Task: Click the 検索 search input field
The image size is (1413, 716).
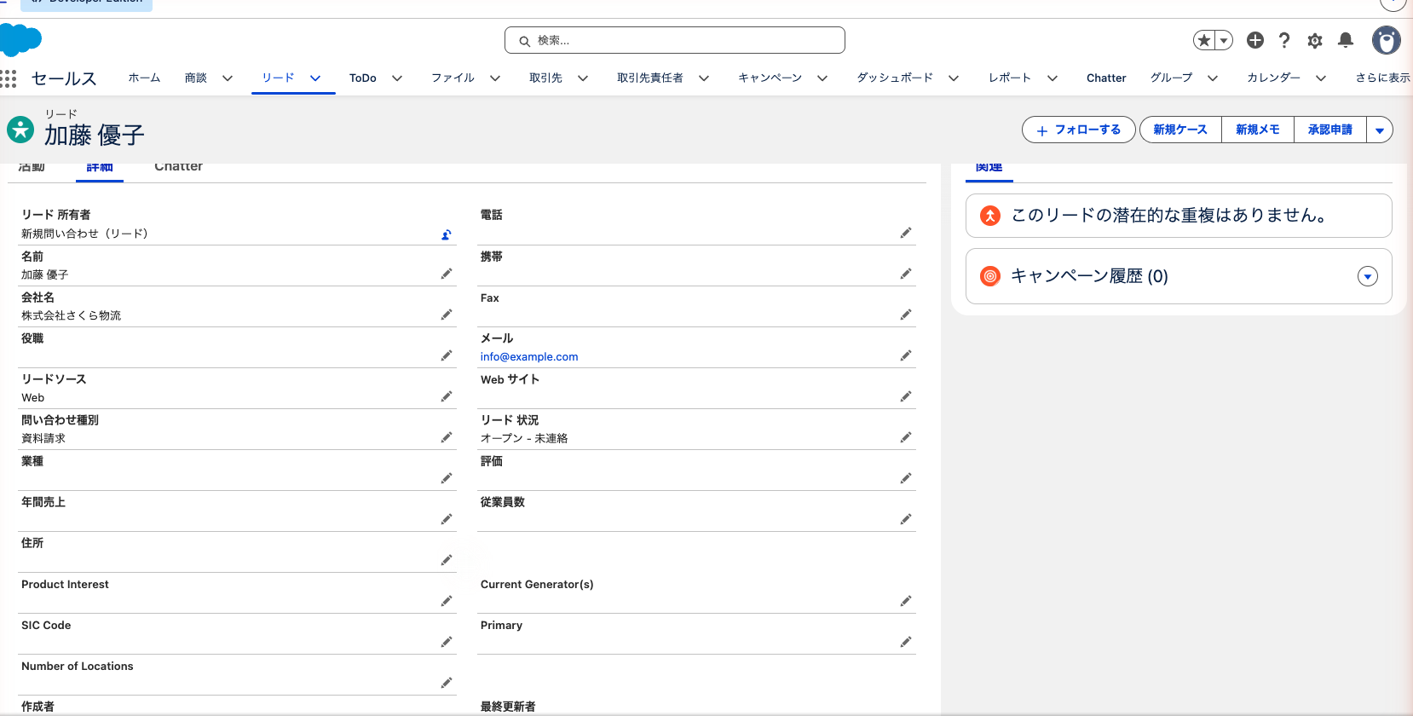Action: point(675,40)
